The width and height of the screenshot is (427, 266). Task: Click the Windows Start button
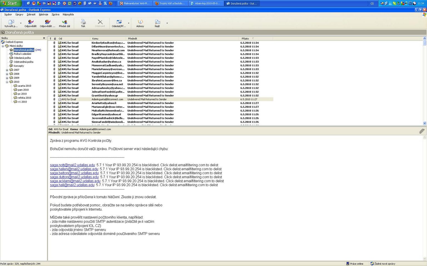(11, 3)
